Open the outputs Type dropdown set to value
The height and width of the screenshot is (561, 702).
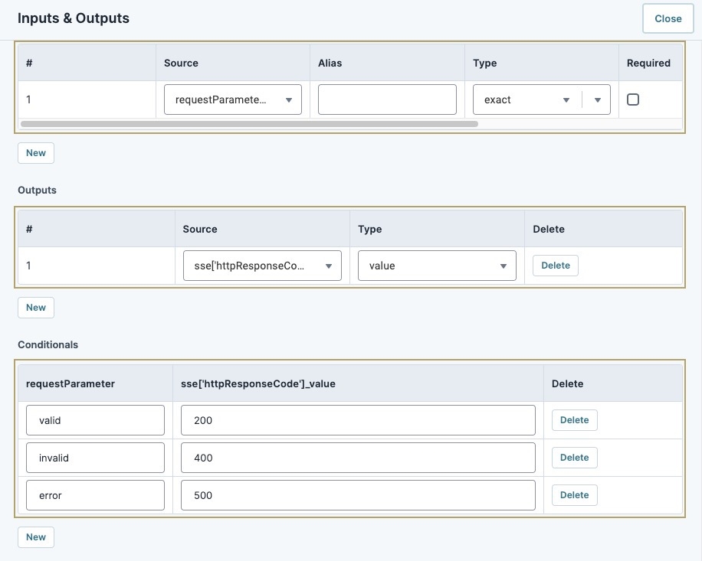[437, 266]
